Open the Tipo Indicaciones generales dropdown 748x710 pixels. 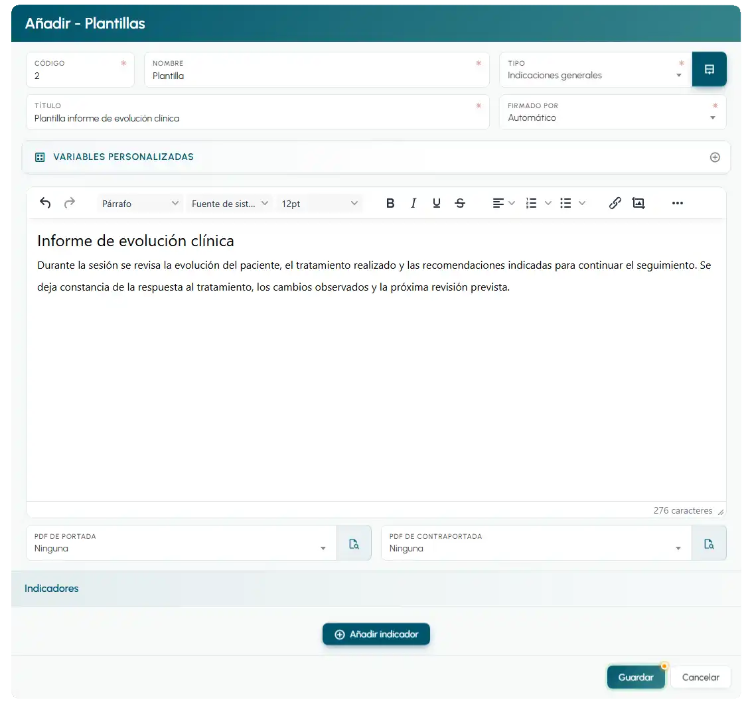pos(596,70)
